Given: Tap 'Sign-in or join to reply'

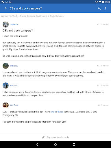Looking at the screenshot, I should pos(58,137).
